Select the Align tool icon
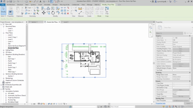Screen dimensions: 193x108 click(43, 8)
